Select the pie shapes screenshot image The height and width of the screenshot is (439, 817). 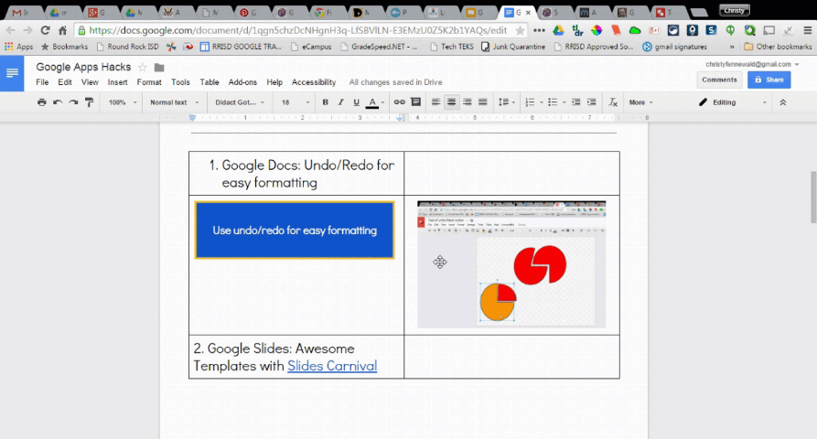click(511, 264)
